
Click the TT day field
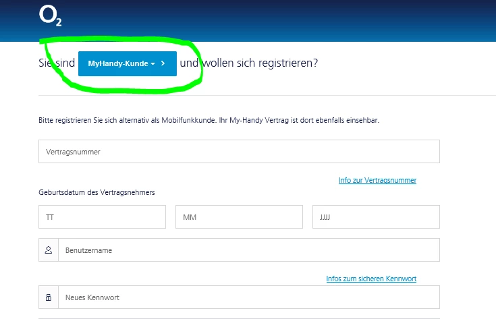[102, 217]
